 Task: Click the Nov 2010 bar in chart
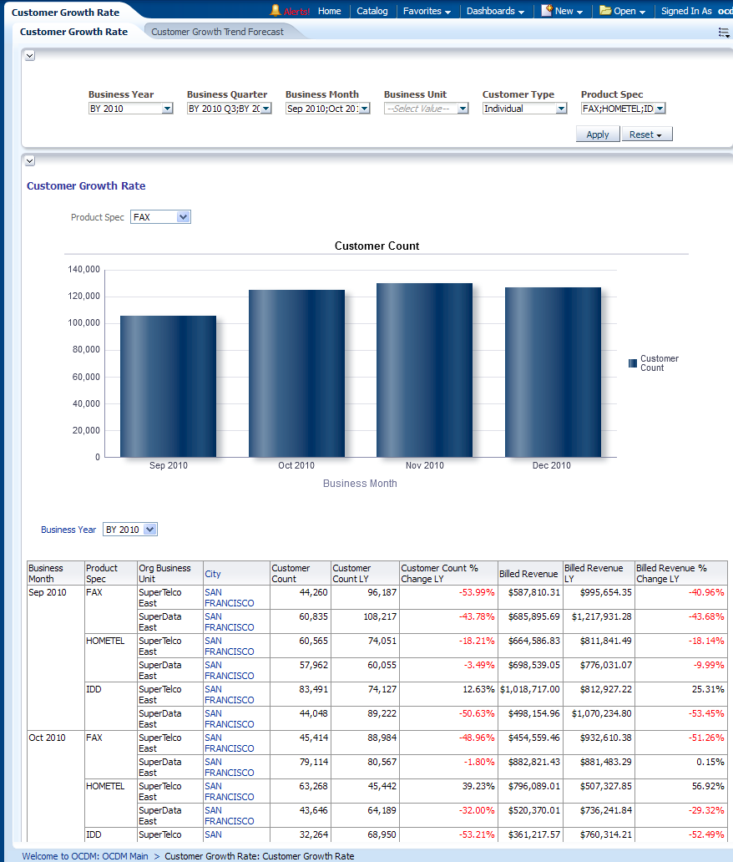click(x=424, y=370)
